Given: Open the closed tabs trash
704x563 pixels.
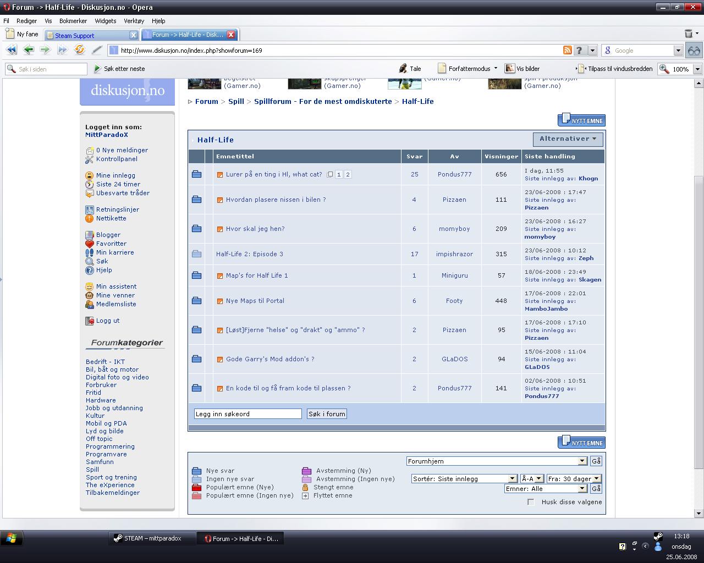Looking at the screenshot, I should [x=689, y=34].
